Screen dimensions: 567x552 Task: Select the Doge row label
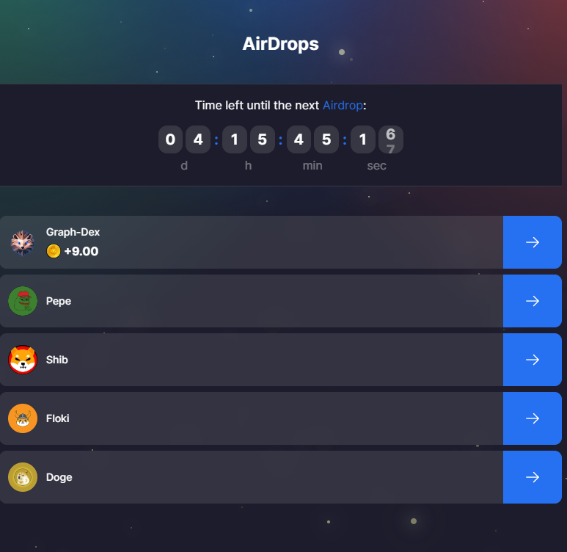click(x=59, y=477)
